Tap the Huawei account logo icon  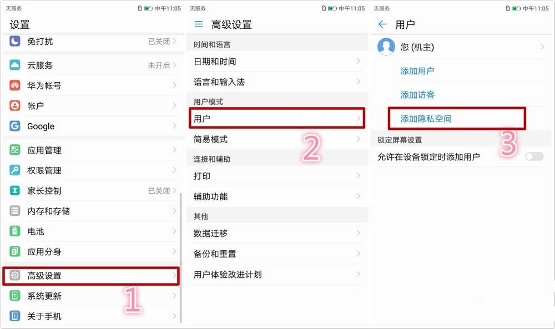(x=15, y=85)
